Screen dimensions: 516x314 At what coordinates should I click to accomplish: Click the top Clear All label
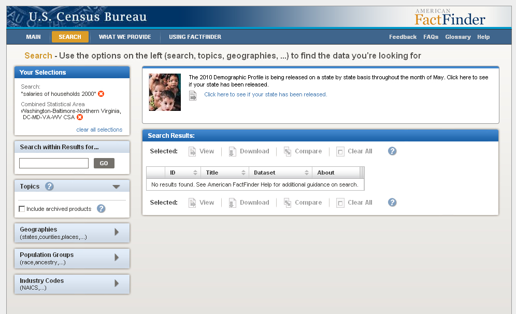coord(360,151)
